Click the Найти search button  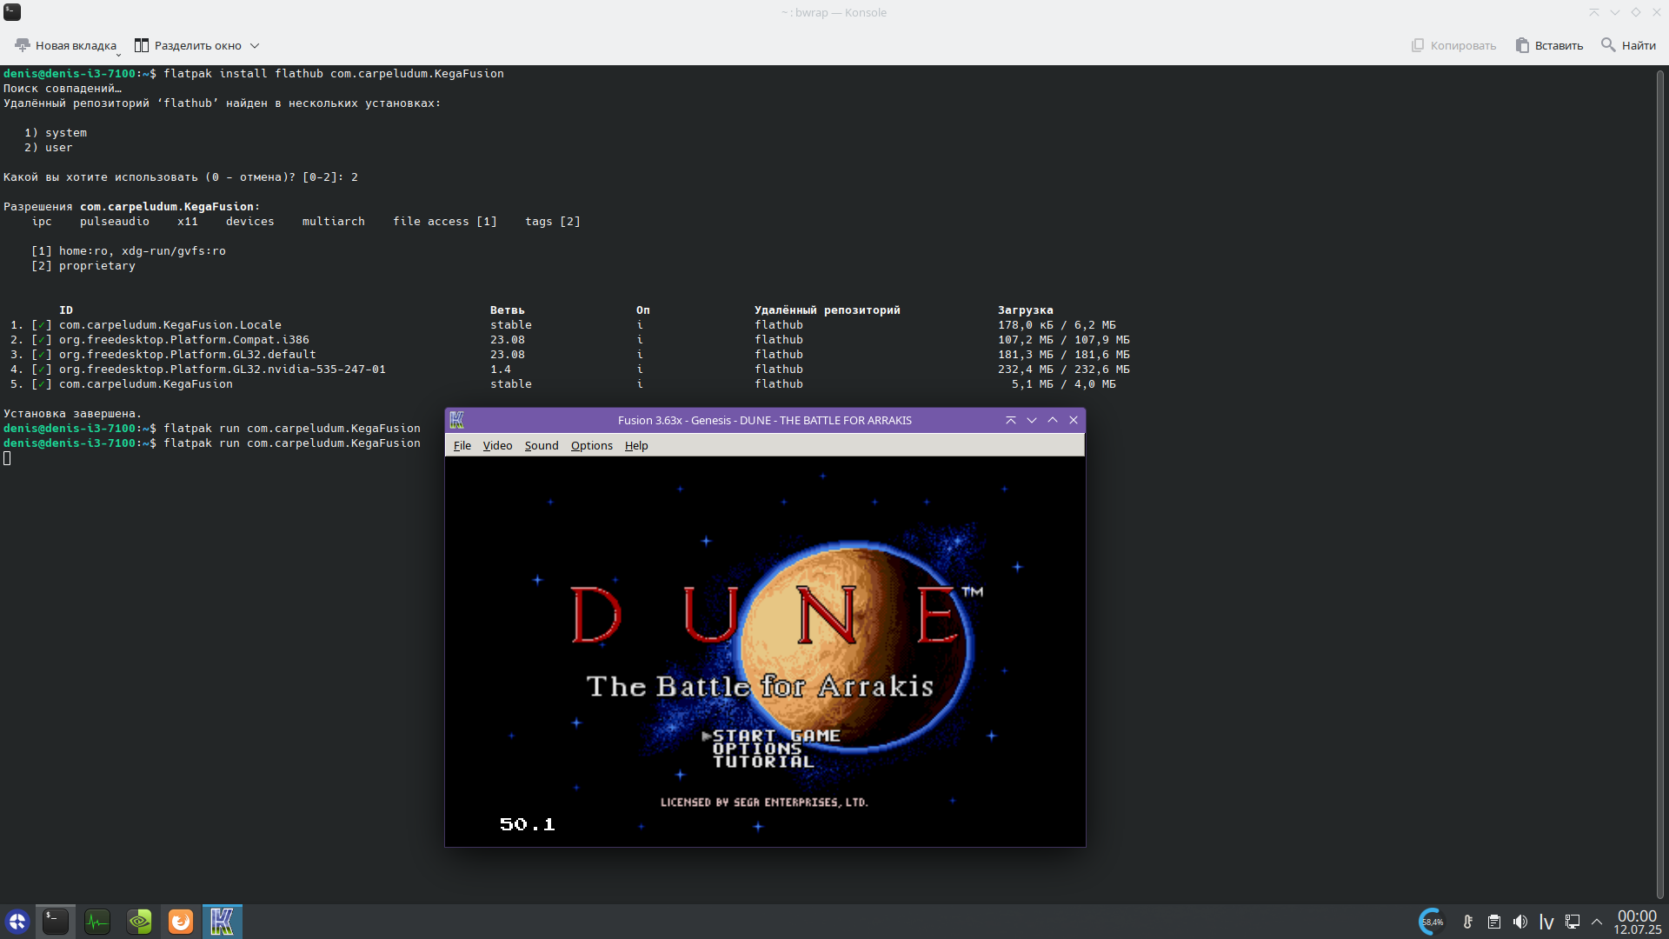pos(1628,45)
